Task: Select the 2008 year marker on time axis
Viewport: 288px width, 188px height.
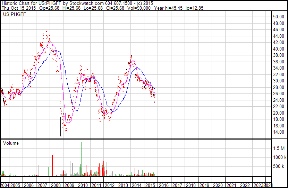Action: [x=56, y=185]
